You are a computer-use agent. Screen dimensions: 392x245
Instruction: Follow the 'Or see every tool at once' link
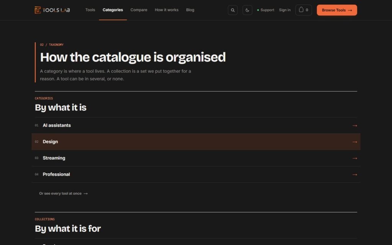click(x=63, y=193)
